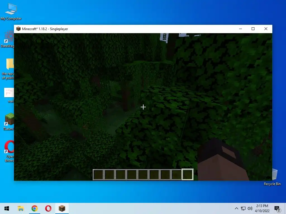Click the Minecraft crafting table title icon

(18, 29)
